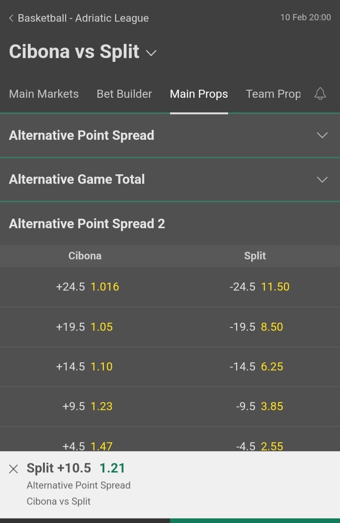Expand Alternative Point Spread section
Viewport: 340px width, 523px height.
coord(170,136)
